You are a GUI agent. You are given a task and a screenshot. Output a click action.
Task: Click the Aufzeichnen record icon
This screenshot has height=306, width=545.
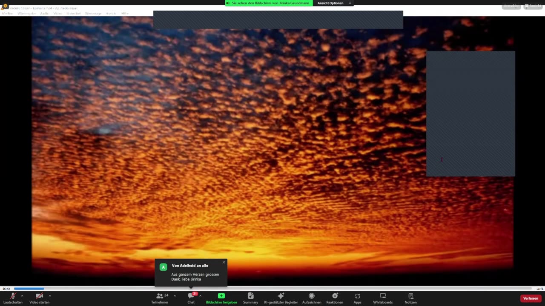click(x=312, y=296)
